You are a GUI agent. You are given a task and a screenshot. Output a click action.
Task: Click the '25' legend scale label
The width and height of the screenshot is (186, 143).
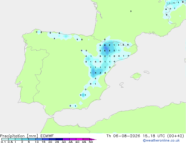(57, 142)
